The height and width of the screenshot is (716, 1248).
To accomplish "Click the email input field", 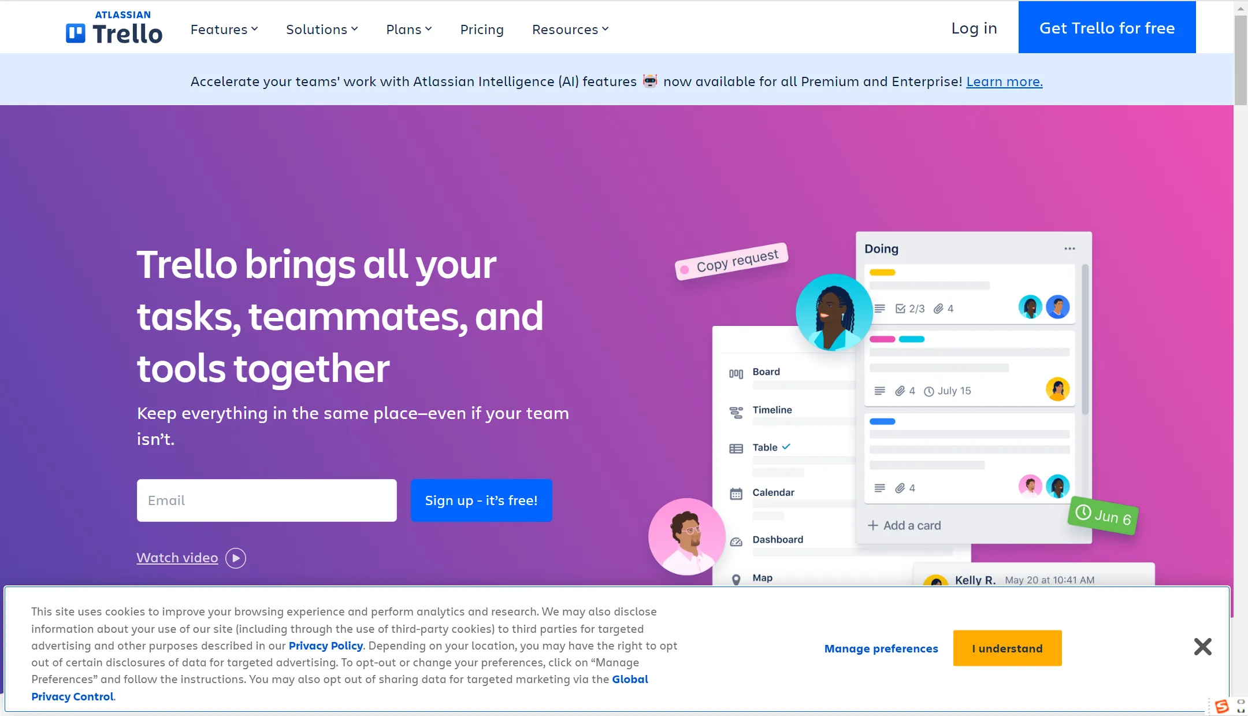I will (266, 500).
